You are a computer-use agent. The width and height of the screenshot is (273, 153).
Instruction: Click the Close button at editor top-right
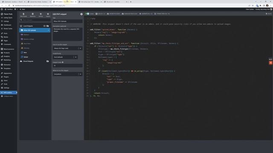click(x=268, y=14)
